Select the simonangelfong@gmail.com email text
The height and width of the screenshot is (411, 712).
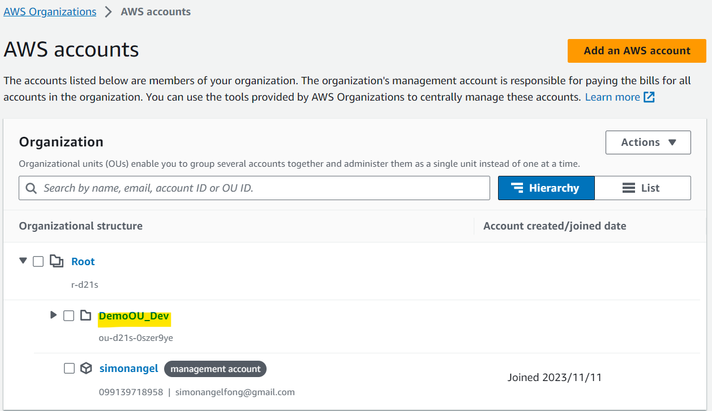(x=235, y=392)
